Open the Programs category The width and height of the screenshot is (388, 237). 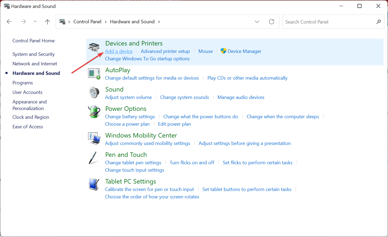click(x=23, y=83)
